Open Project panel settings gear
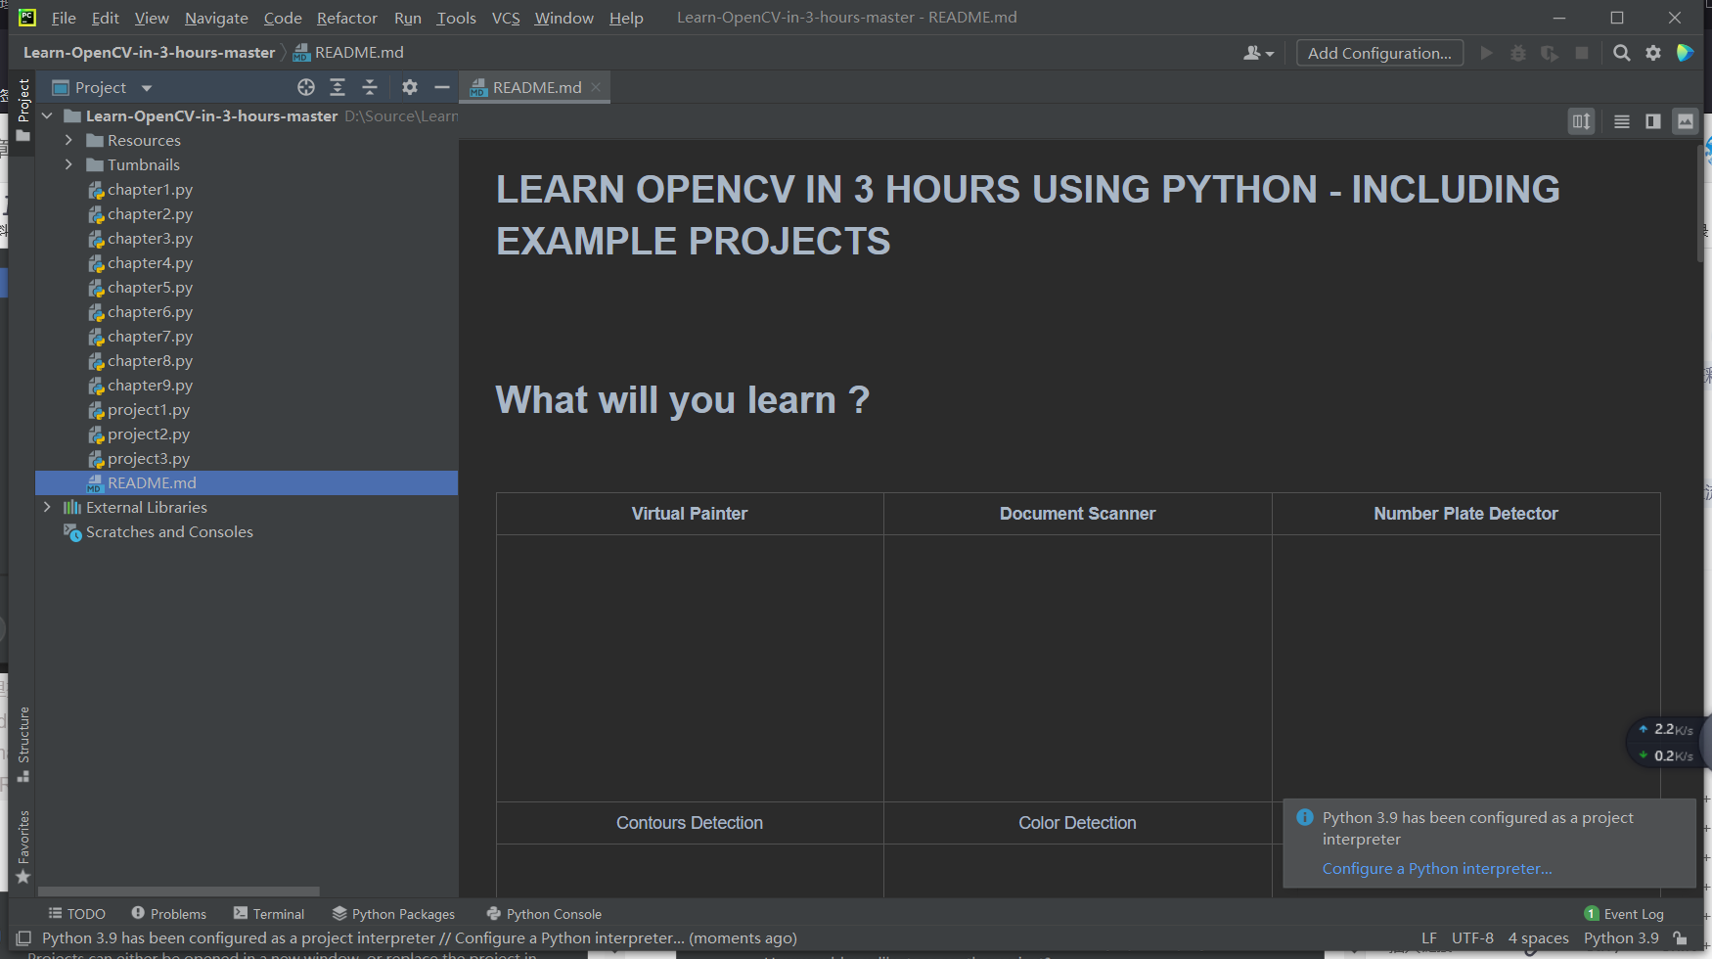The height and width of the screenshot is (959, 1712). click(x=410, y=87)
